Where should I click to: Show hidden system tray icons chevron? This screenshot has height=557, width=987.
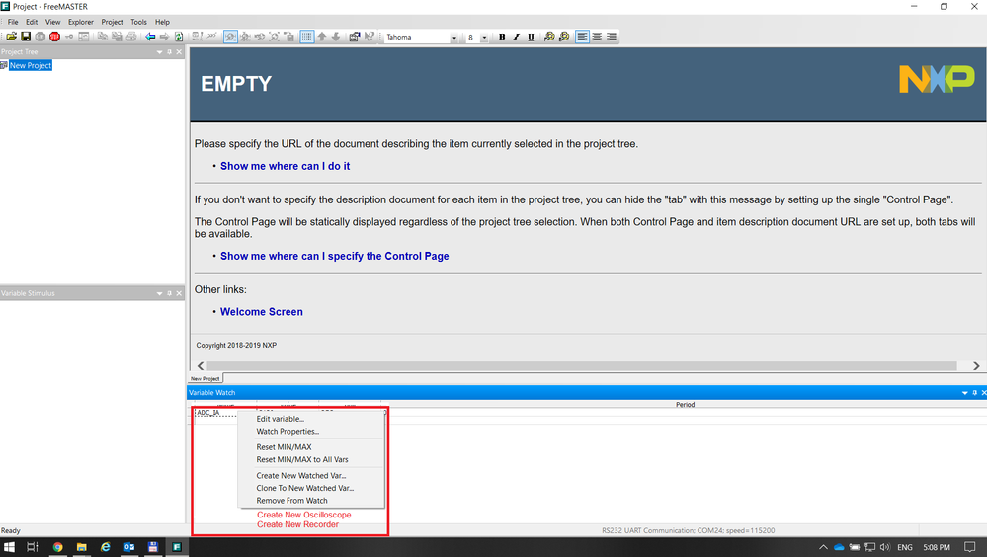click(x=823, y=547)
